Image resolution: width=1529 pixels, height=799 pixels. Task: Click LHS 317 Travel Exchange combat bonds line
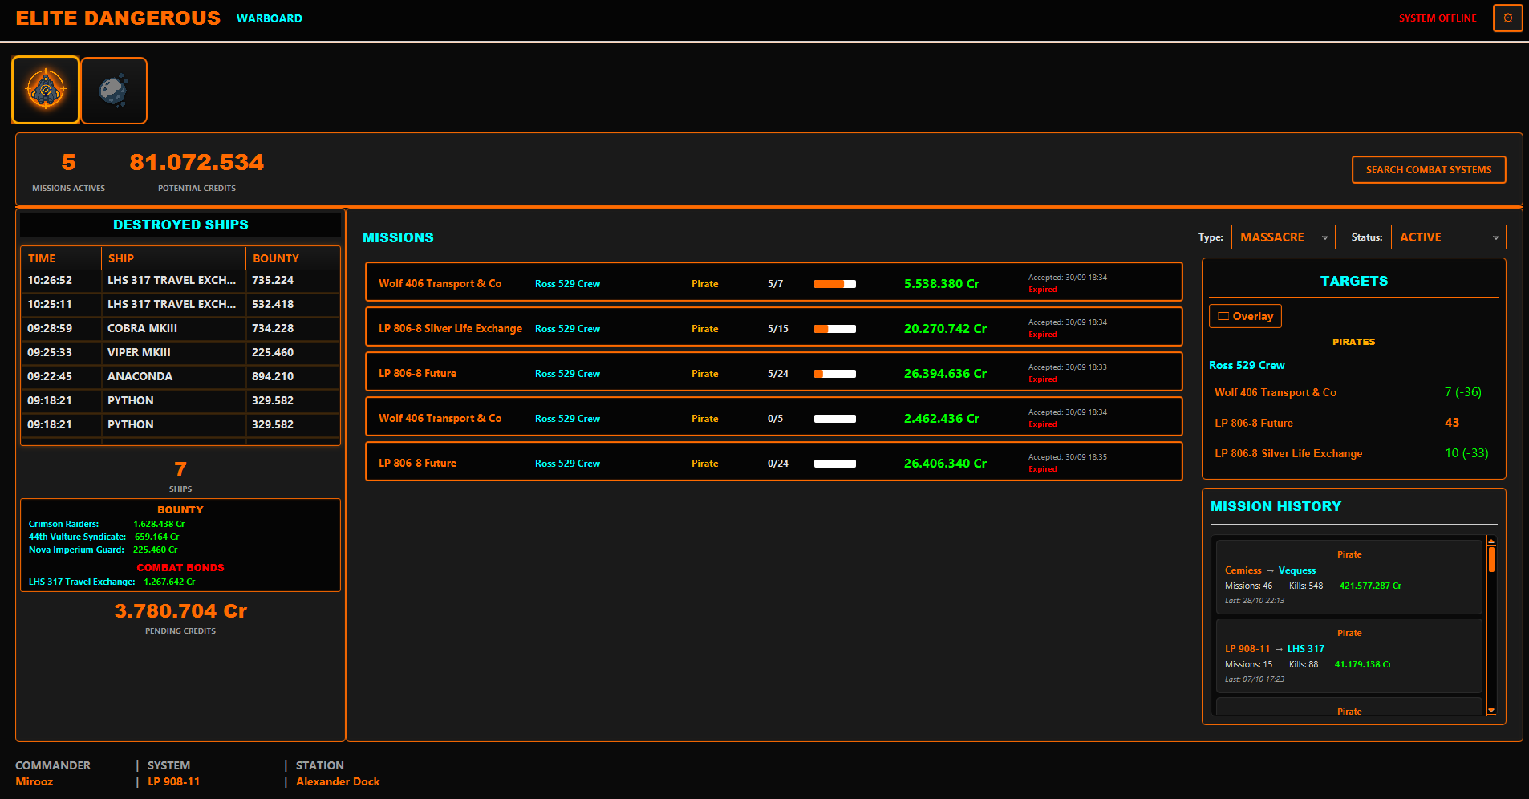click(112, 582)
